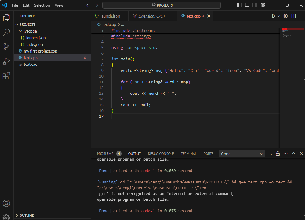Switch to the Terminal tab

coord(189,154)
